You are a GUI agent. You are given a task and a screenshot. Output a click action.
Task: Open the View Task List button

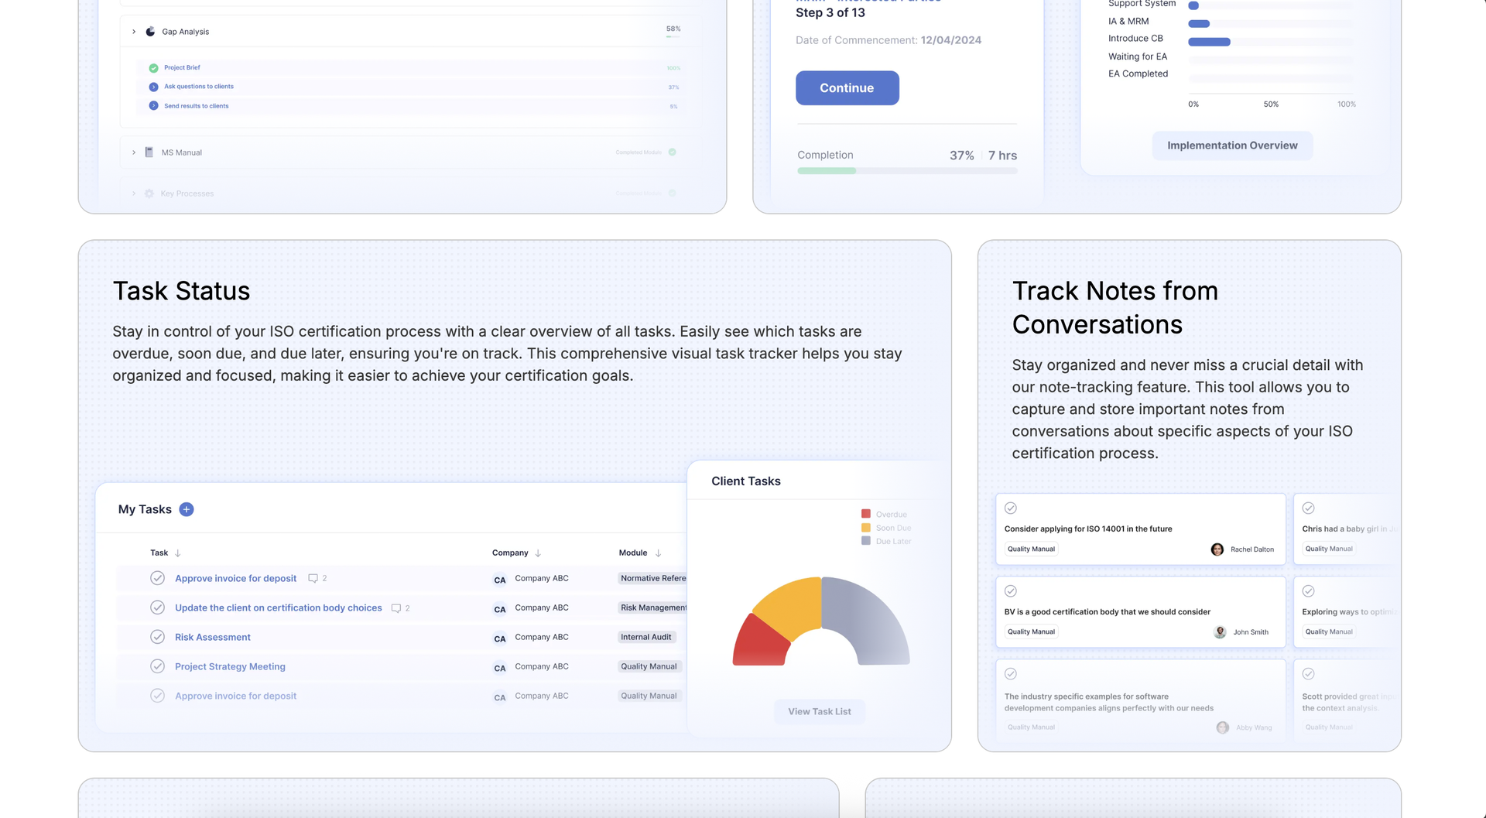tap(819, 712)
